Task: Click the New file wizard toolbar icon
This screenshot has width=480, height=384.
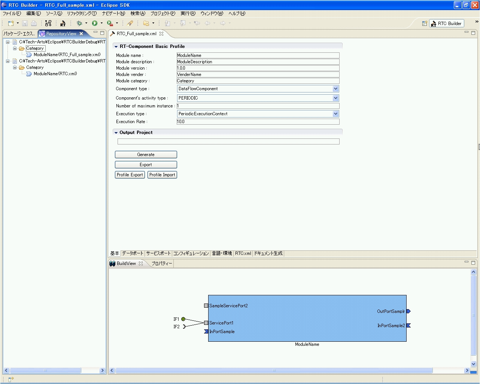Action: click(10, 23)
